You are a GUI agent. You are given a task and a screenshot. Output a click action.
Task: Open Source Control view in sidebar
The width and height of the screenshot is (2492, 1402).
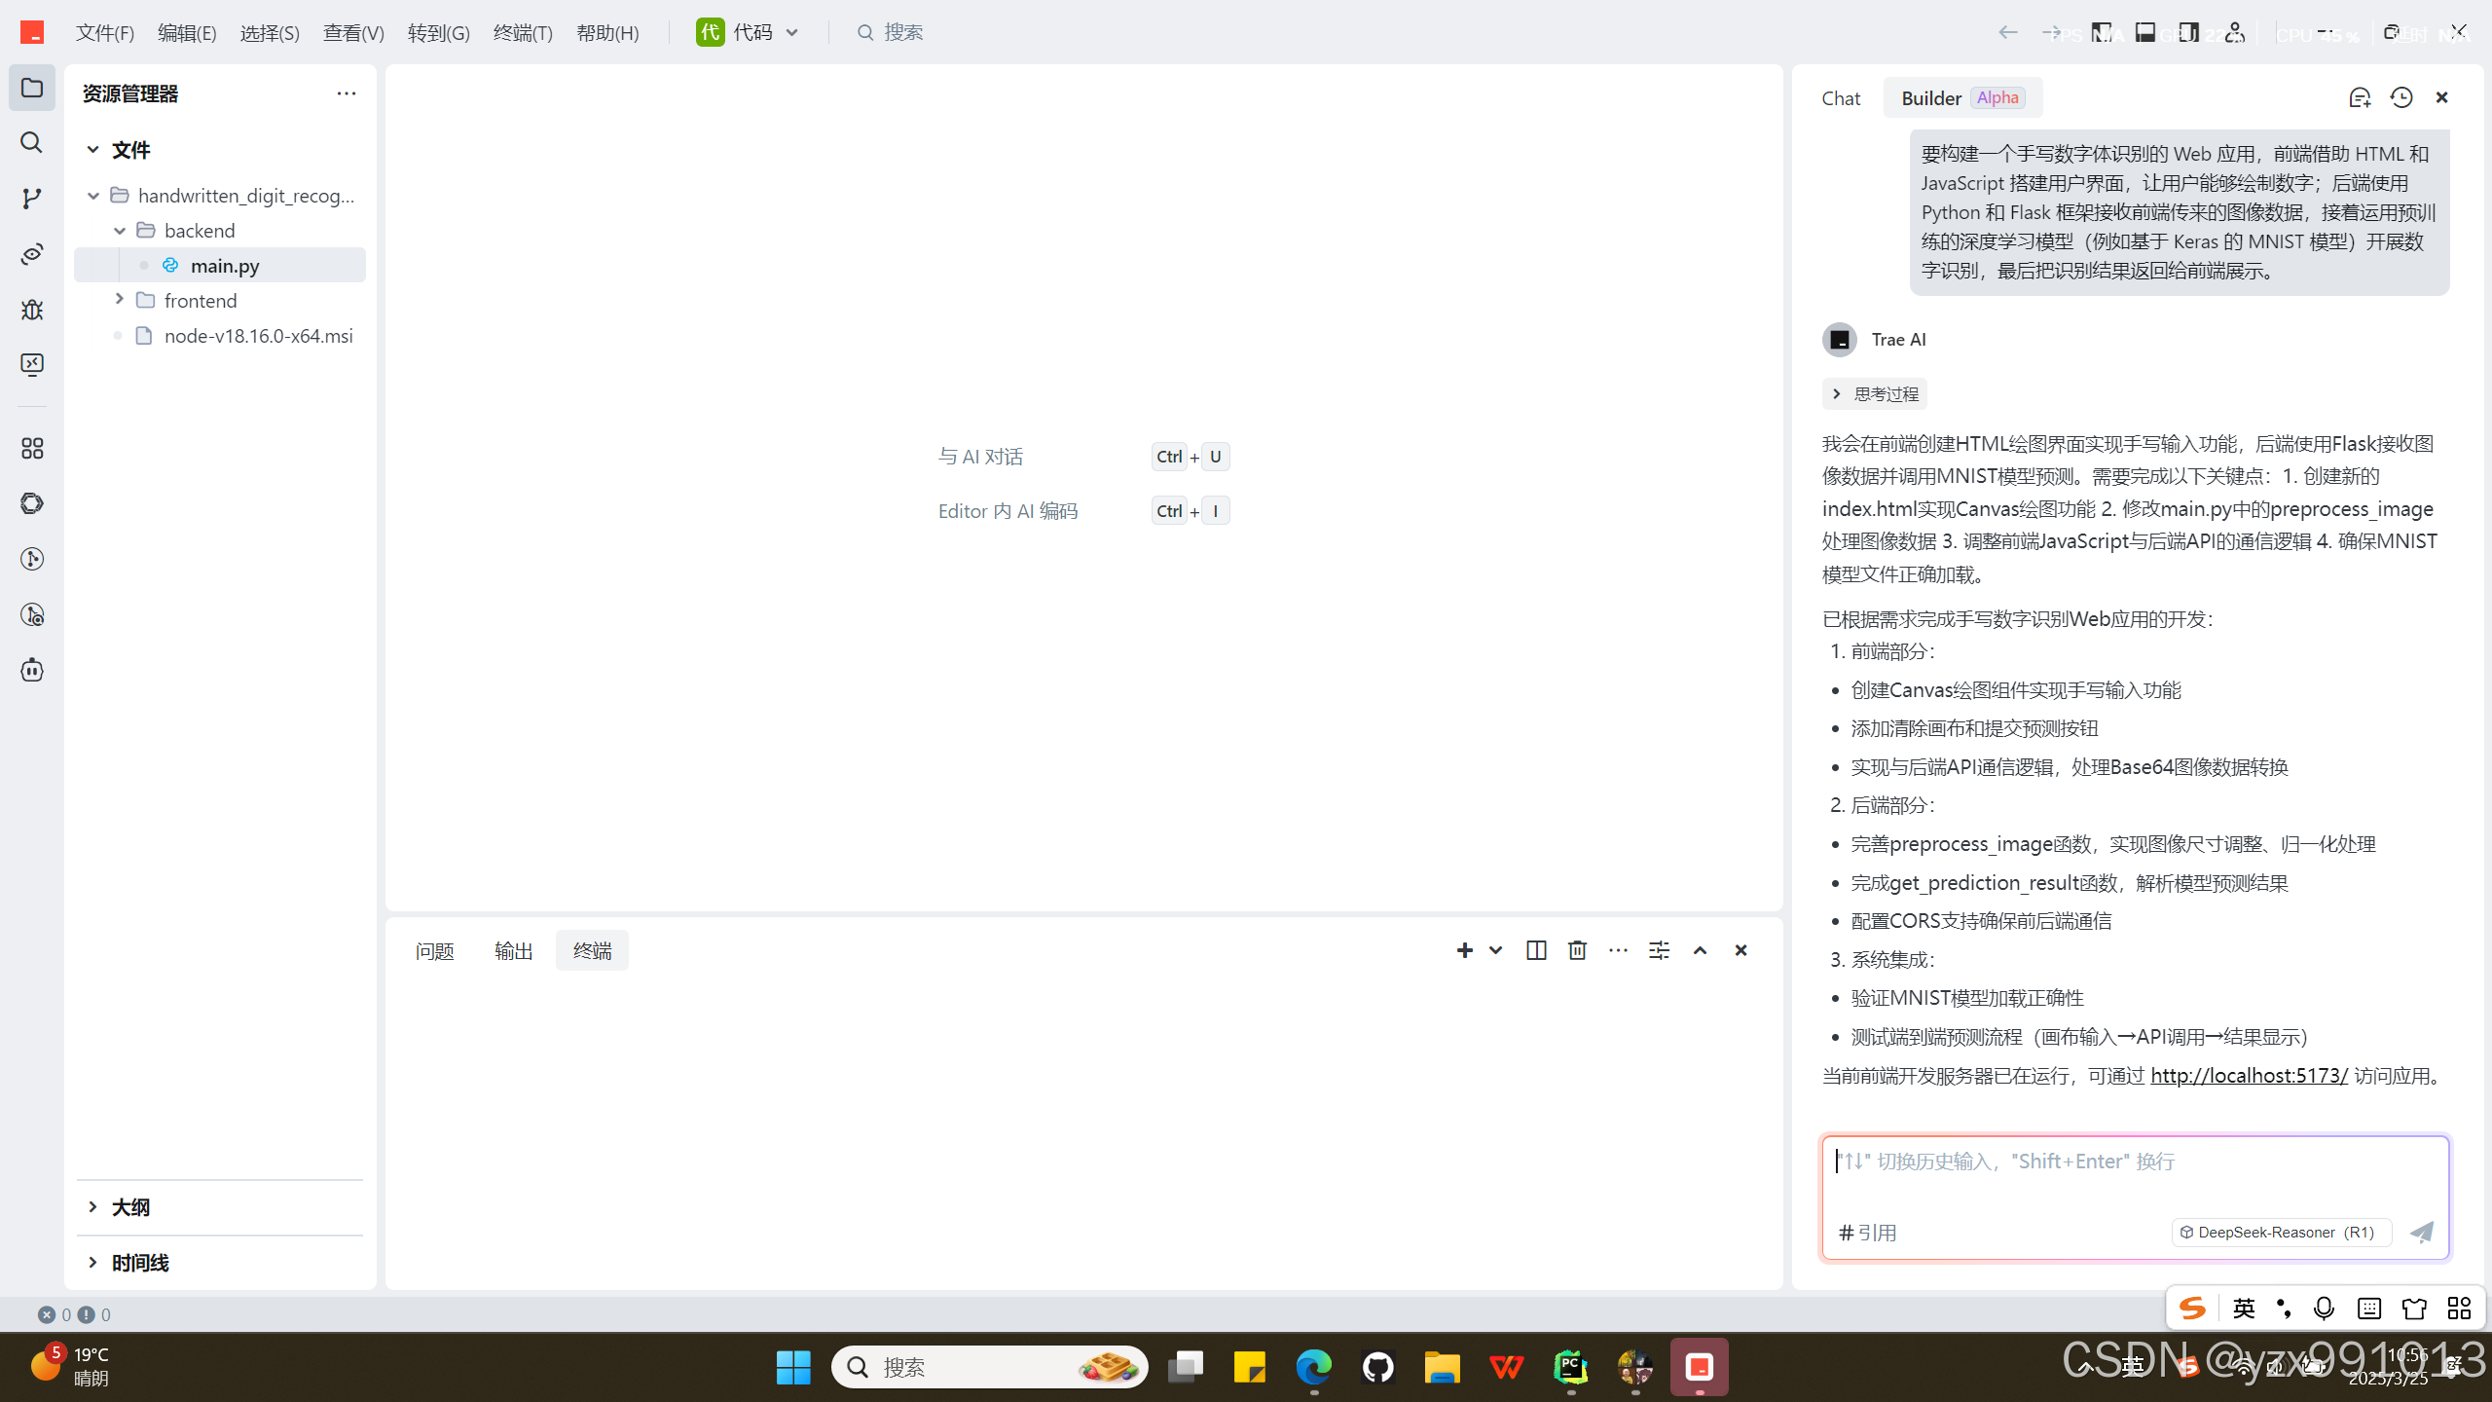pyautogui.click(x=31, y=199)
